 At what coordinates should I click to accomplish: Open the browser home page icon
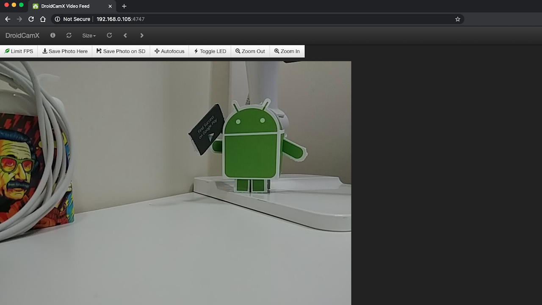(43, 19)
